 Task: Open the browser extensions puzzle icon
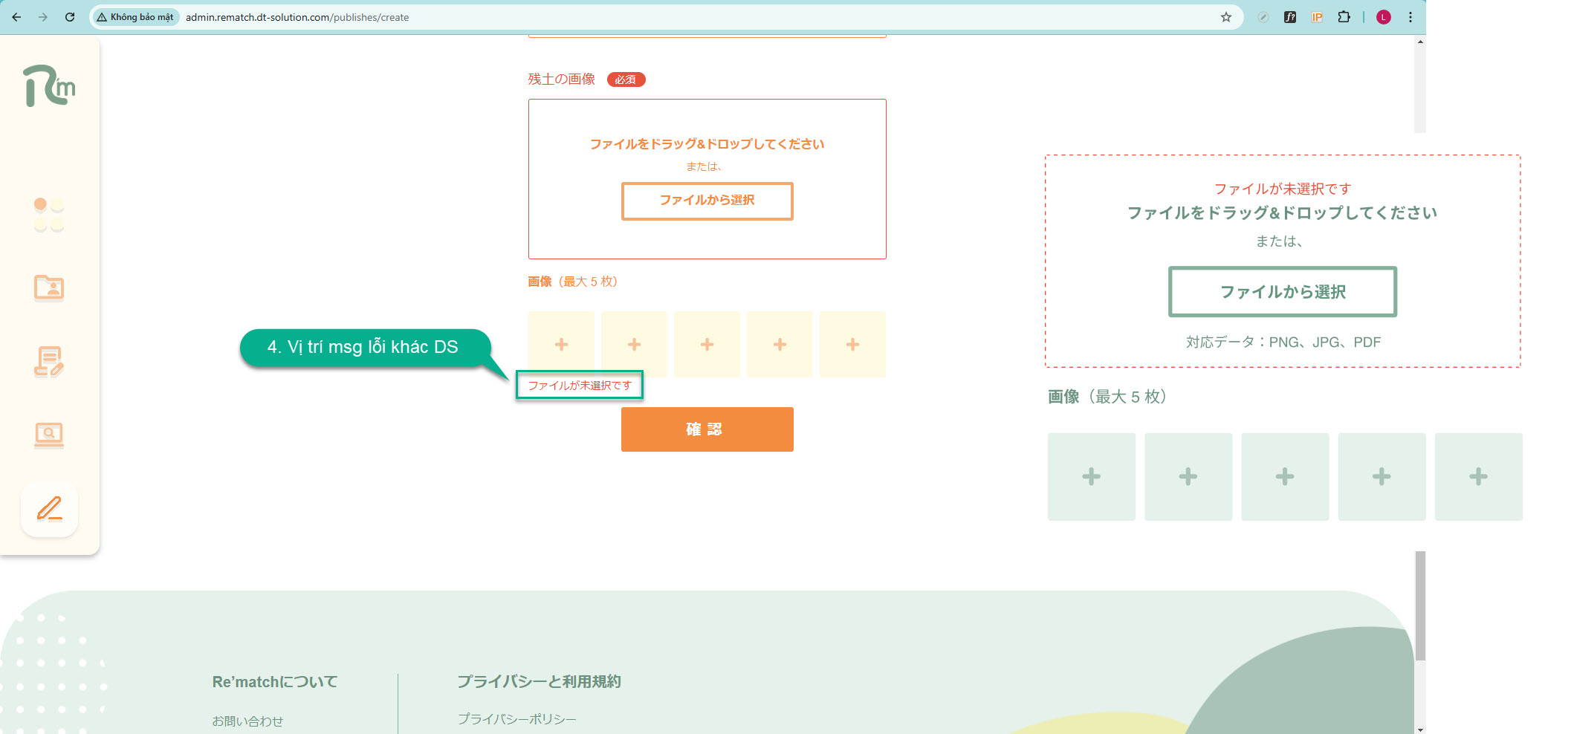tap(1344, 17)
